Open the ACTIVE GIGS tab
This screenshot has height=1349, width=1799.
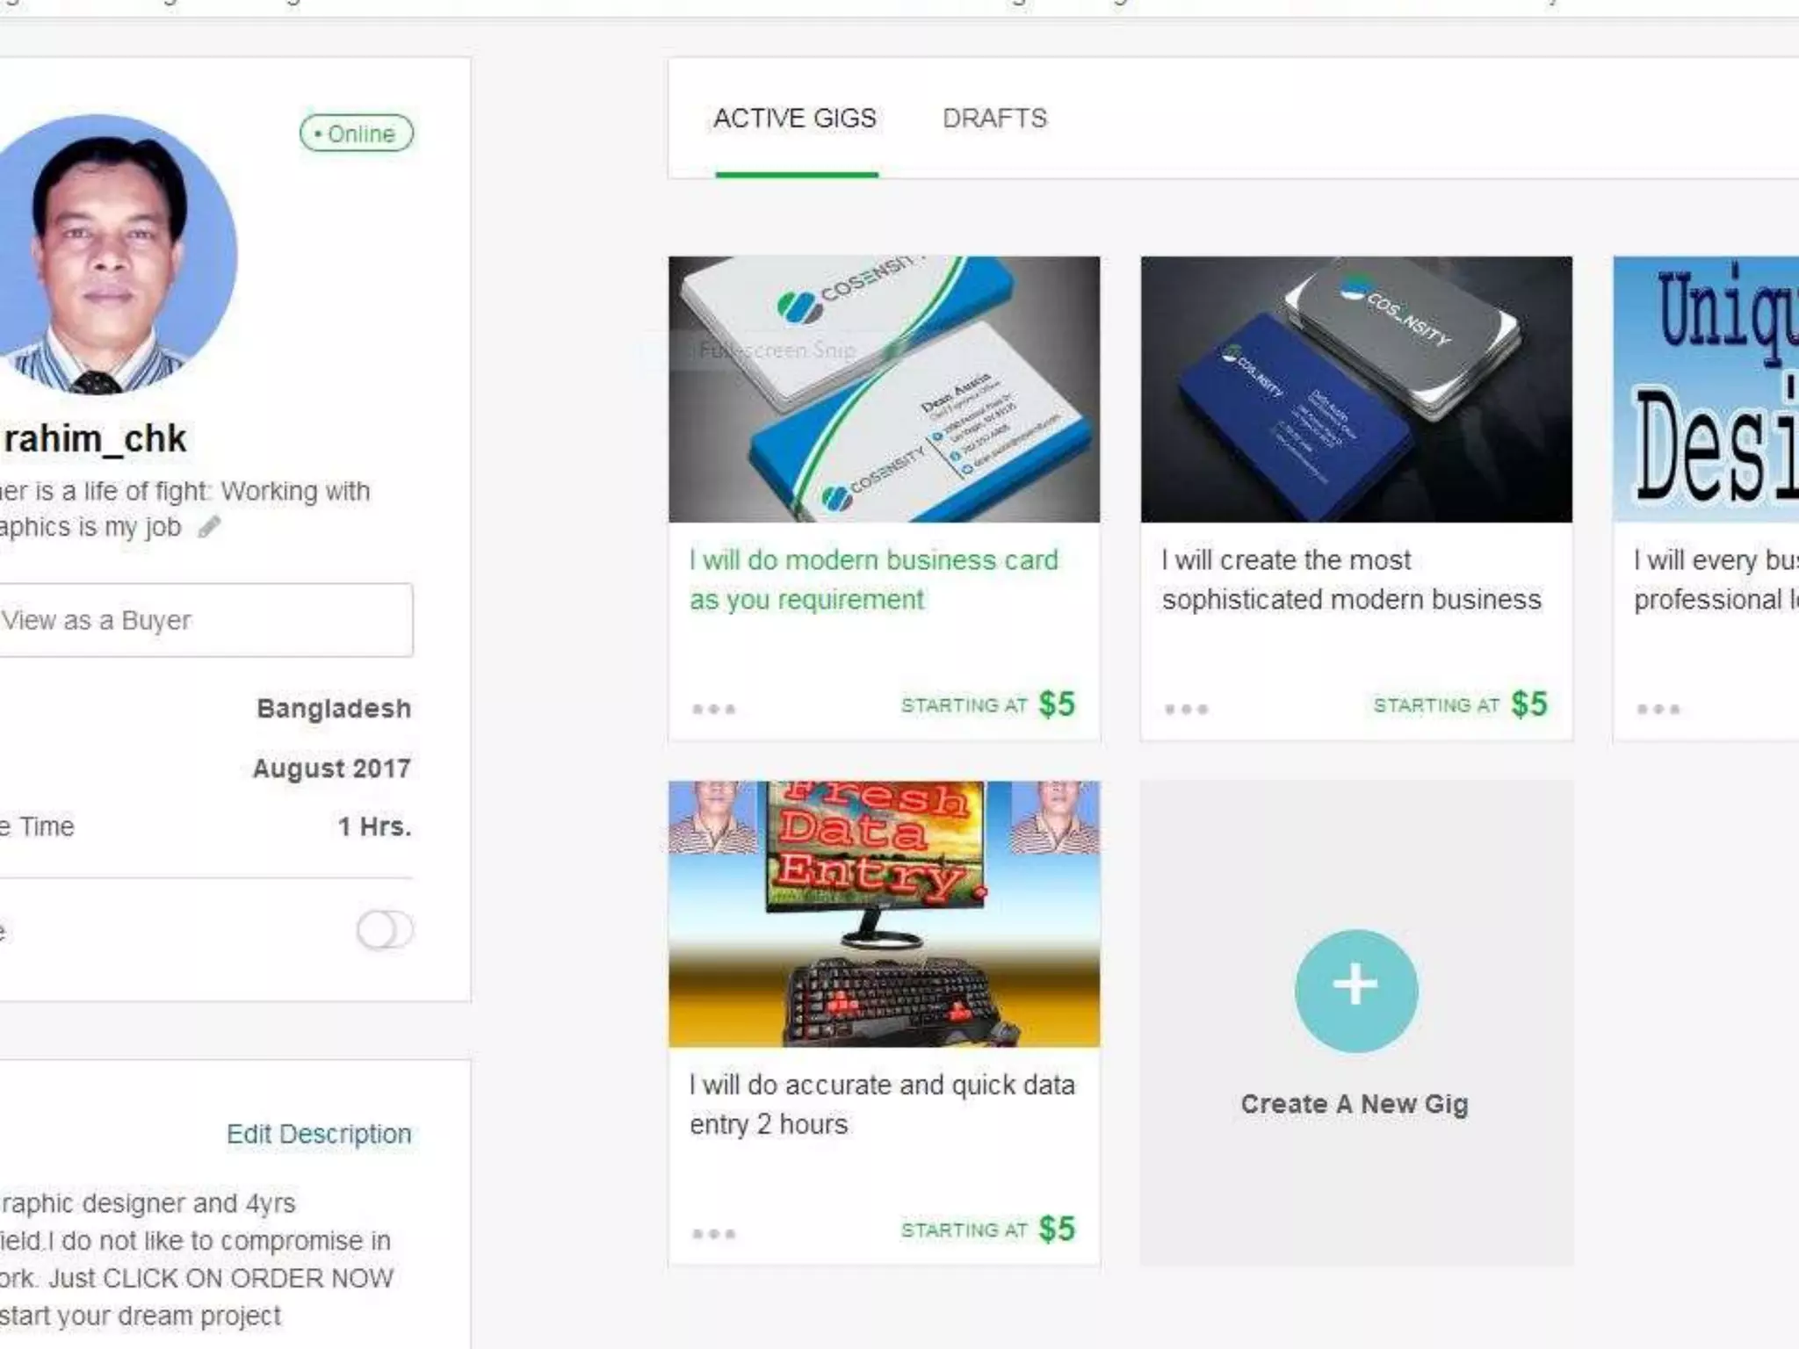795,119
